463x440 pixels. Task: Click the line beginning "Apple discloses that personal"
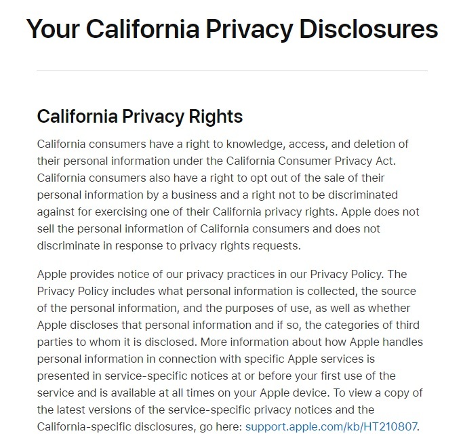(228, 325)
